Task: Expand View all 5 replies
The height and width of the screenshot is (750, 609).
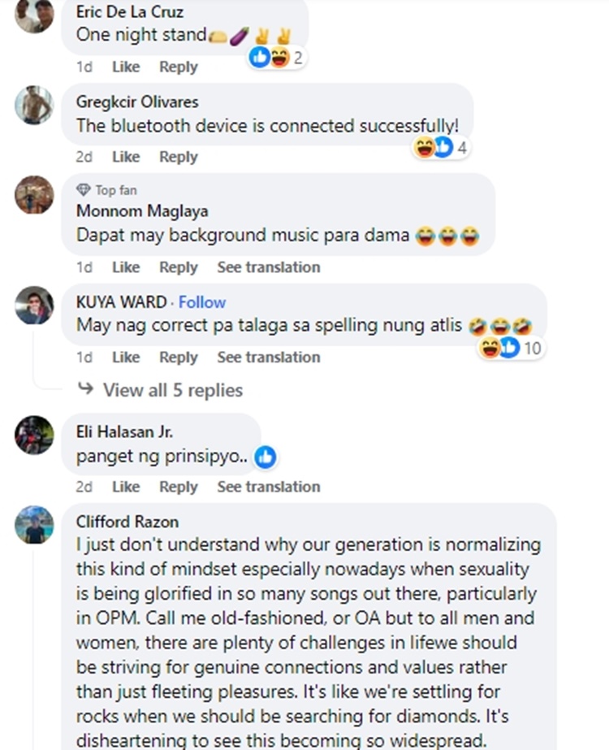Action: click(x=172, y=390)
